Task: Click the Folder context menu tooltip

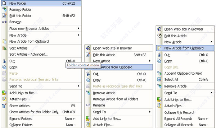Action: (83, 65)
